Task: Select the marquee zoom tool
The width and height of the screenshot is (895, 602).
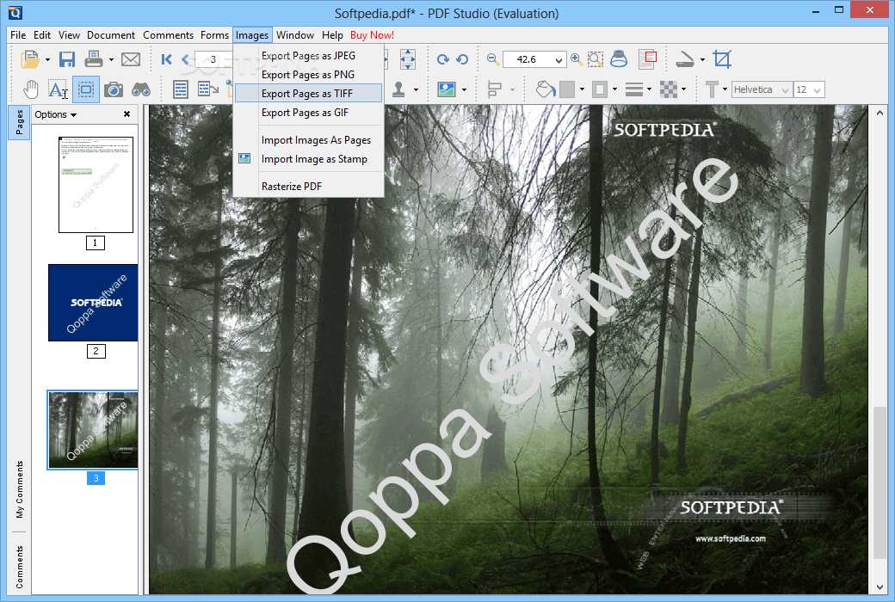Action: point(596,59)
